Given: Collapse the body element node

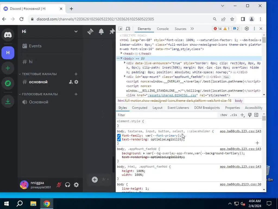Looking at the screenshot, I should pos(121,58).
